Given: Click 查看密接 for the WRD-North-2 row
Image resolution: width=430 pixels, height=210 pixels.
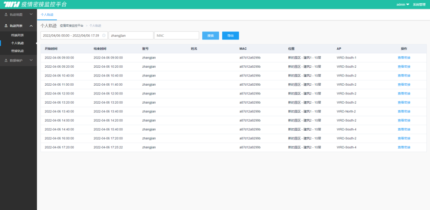Looking at the screenshot, I should (404, 112).
